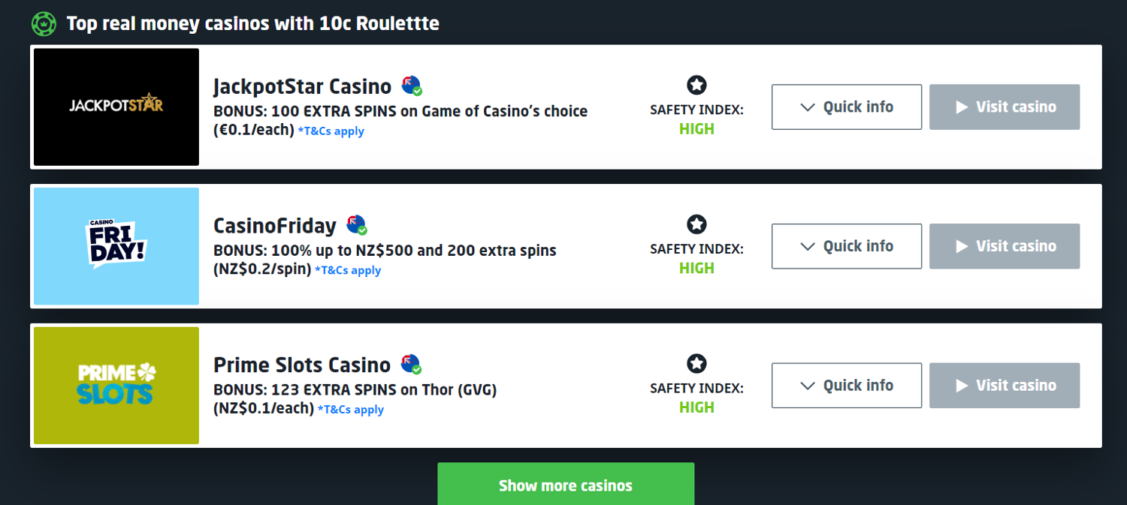The image size is (1127, 505).
Task: Click the green casino chip header icon
Action: coord(44,23)
